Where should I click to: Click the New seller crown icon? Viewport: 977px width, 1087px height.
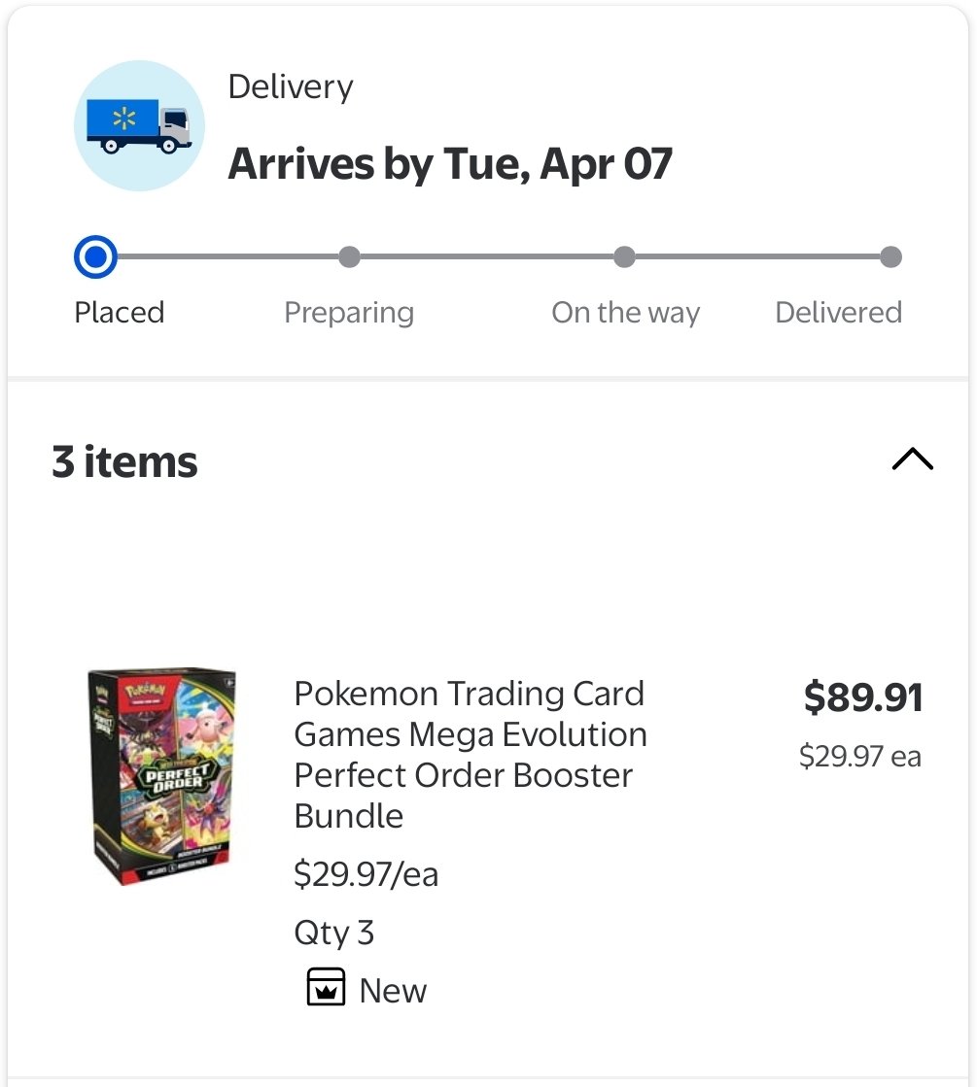(x=325, y=987)
